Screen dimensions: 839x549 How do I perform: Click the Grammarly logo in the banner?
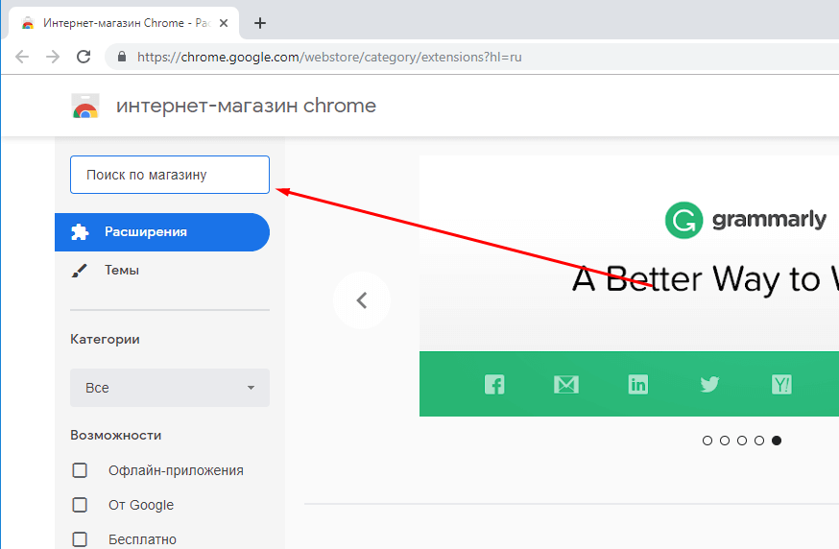point(745,220)
